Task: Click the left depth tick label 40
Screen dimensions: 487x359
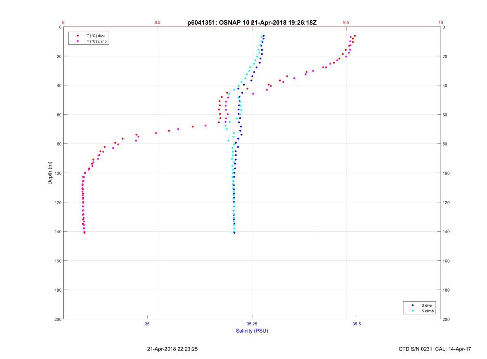Action: [x=59, y=86]
